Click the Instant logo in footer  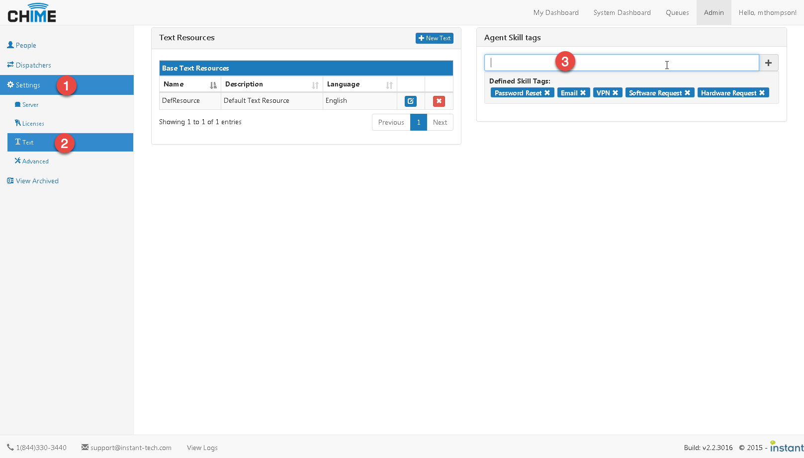787,447
